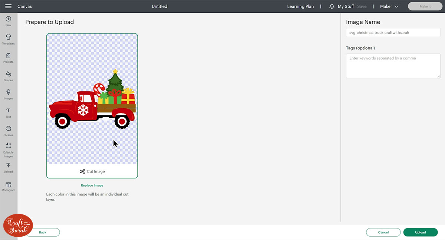This screenshot has width=445, height=240.
Task: Click the Tags keywords text area
Action: click(393, 66)
